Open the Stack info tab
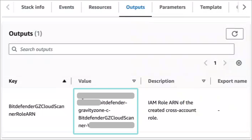252x140 pixels. (x=33, y=7)
